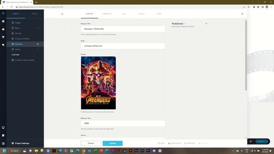Click Project Settings gear icon
Viewport: 274px width, 154px height.
[12, 143]
